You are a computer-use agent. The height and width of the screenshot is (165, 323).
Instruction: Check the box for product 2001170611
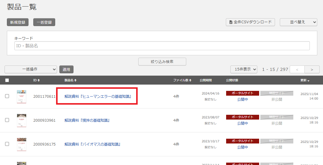click(7, 96)
